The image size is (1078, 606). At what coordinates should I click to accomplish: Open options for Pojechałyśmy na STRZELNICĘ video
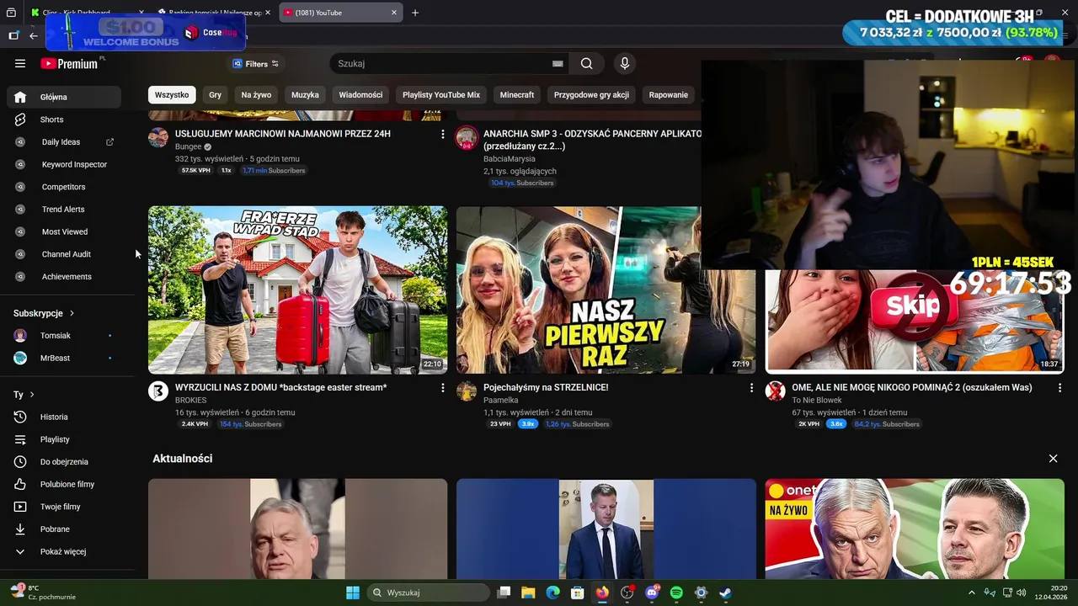(x=751, y=388)
